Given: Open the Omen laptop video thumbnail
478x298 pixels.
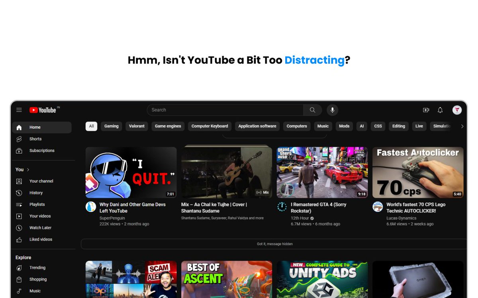Looking at the screenshot, I should [418, 279].
